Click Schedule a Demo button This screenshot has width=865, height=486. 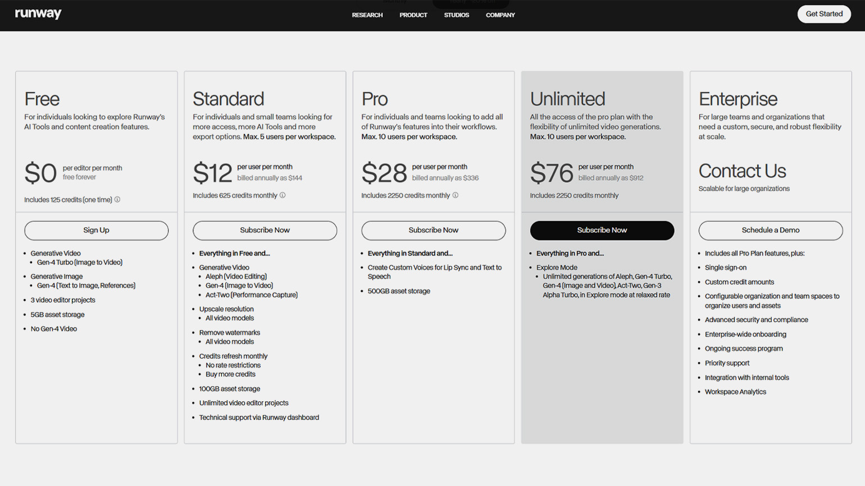771,231
